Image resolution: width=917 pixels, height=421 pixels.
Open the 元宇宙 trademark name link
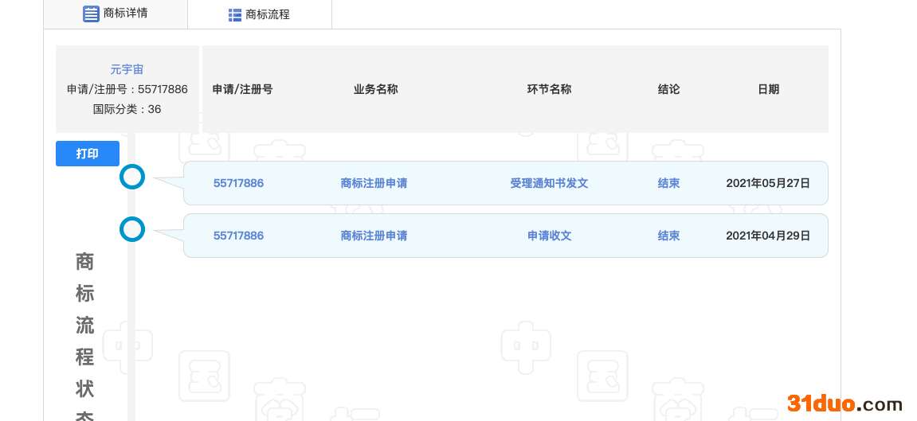tap(127, 70)
